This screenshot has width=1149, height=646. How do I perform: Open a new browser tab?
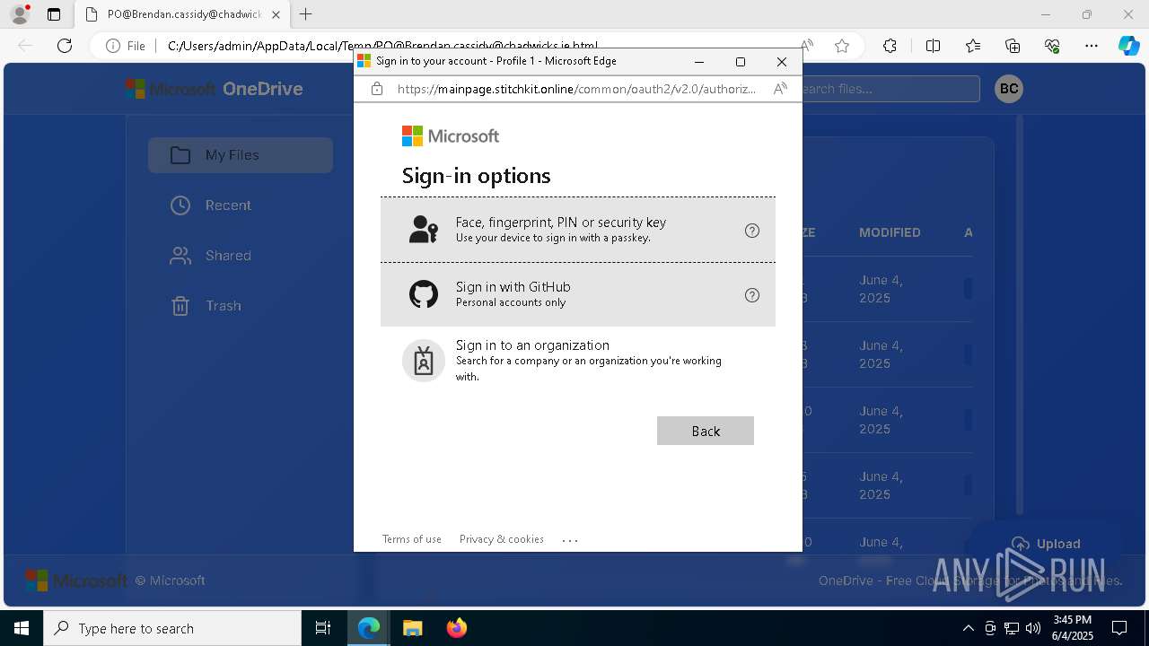[306, 14]
